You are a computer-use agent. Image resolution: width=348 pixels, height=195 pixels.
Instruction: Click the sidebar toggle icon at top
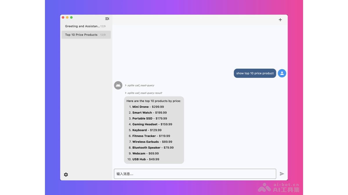click(x=107, y=18)
